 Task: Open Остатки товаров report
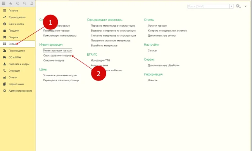click(x=157, y=26)
